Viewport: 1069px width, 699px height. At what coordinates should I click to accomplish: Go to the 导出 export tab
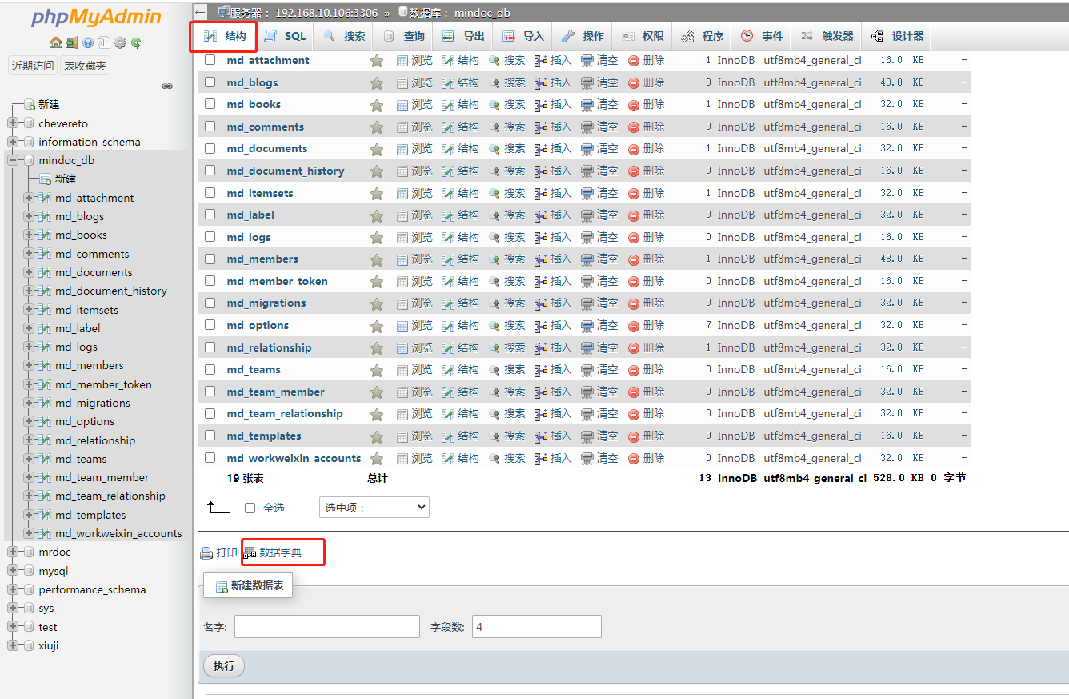pos(463,36)
